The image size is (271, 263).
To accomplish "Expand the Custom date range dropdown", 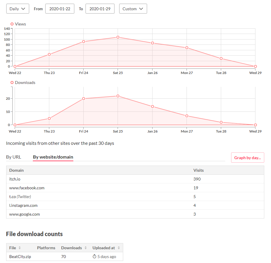I will point(133,9).
